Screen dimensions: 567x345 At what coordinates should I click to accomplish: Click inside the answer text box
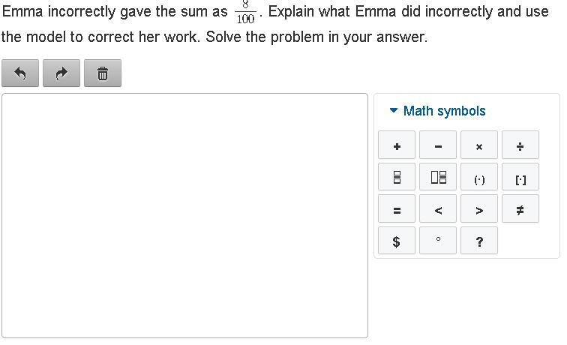tap(184, 215)
